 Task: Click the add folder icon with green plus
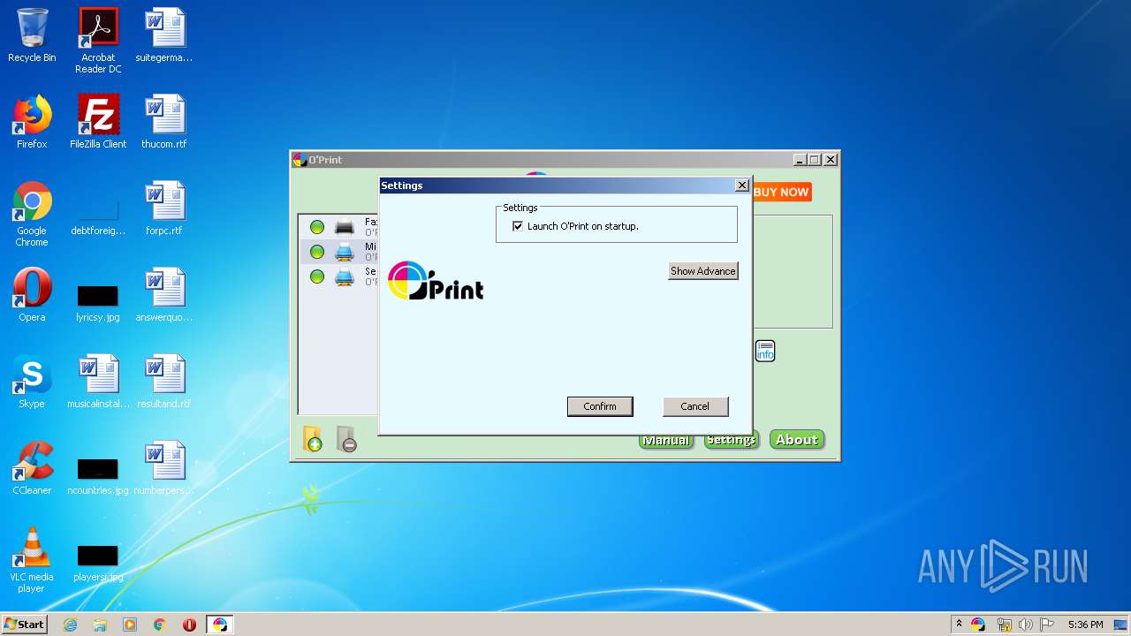pos(313,439)
